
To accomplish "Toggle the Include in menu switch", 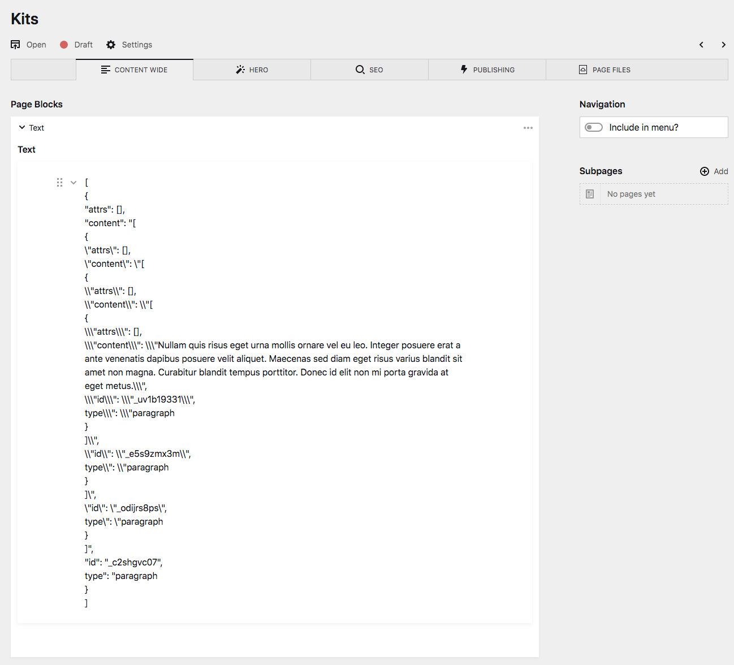I will (x=593, y=127).
